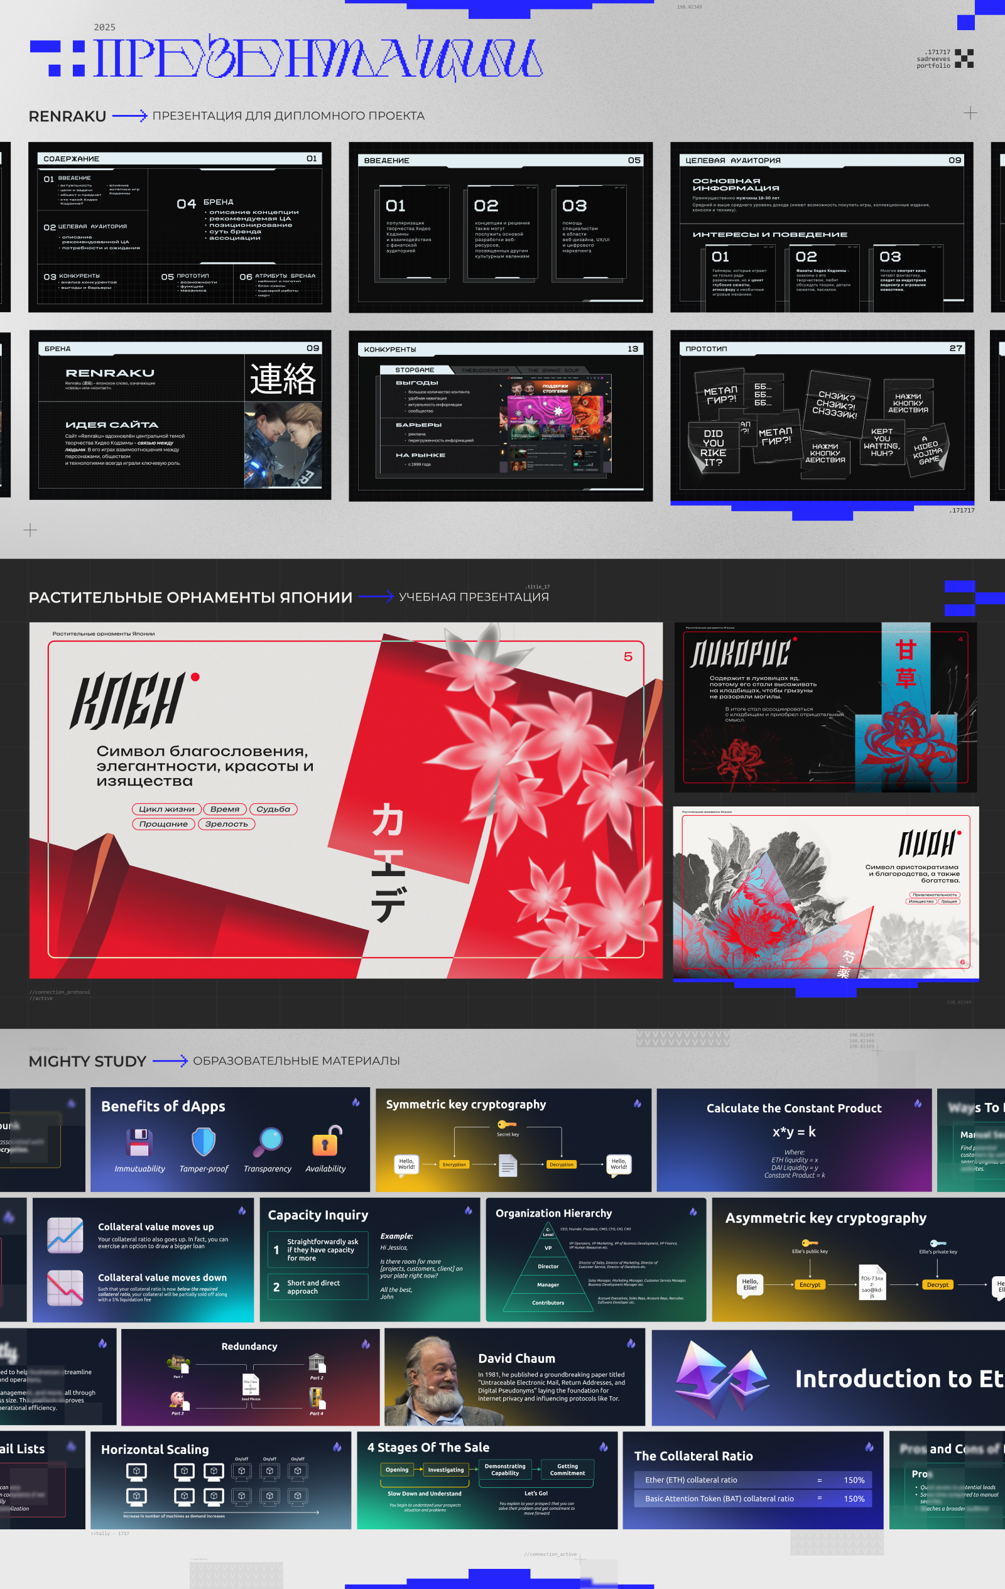Click Ellie's public key icon
The image size is (1005, 1589).
tap(810, 1243)
